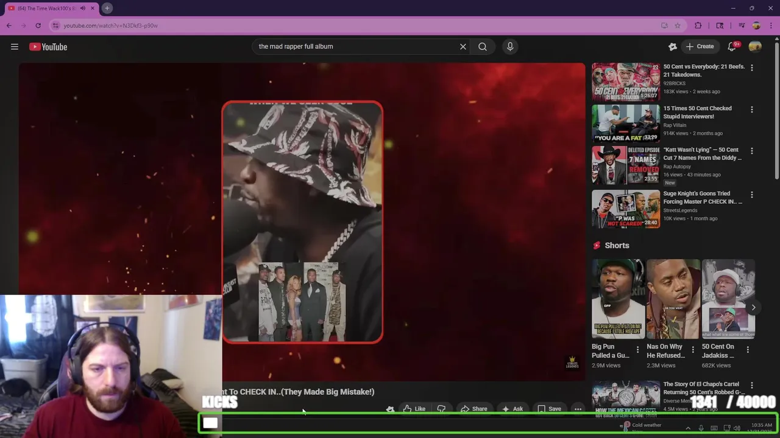Open Chrome media controls icon
This screenshot has width=780, height=438.
click(x=742, y=26)
